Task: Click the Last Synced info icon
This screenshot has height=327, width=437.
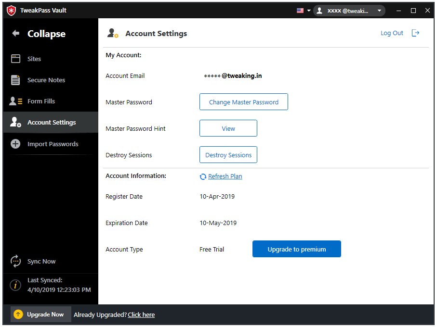Action: point(15,285)
